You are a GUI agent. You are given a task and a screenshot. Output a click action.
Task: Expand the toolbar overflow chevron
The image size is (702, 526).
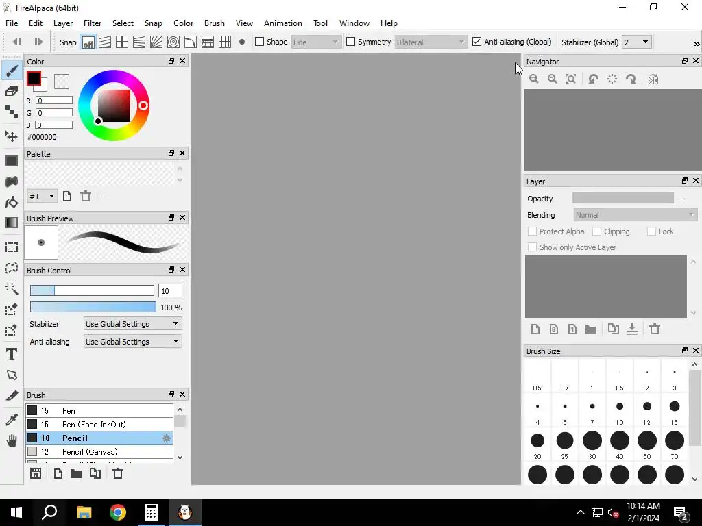click(x=697, y=44)
